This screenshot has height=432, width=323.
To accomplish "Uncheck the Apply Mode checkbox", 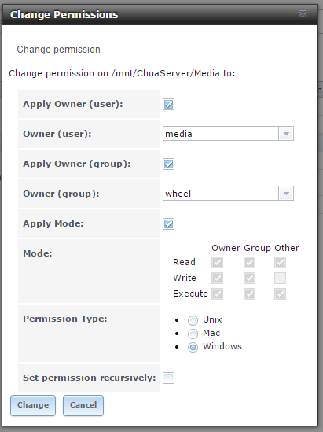I will tap(168, 224).
